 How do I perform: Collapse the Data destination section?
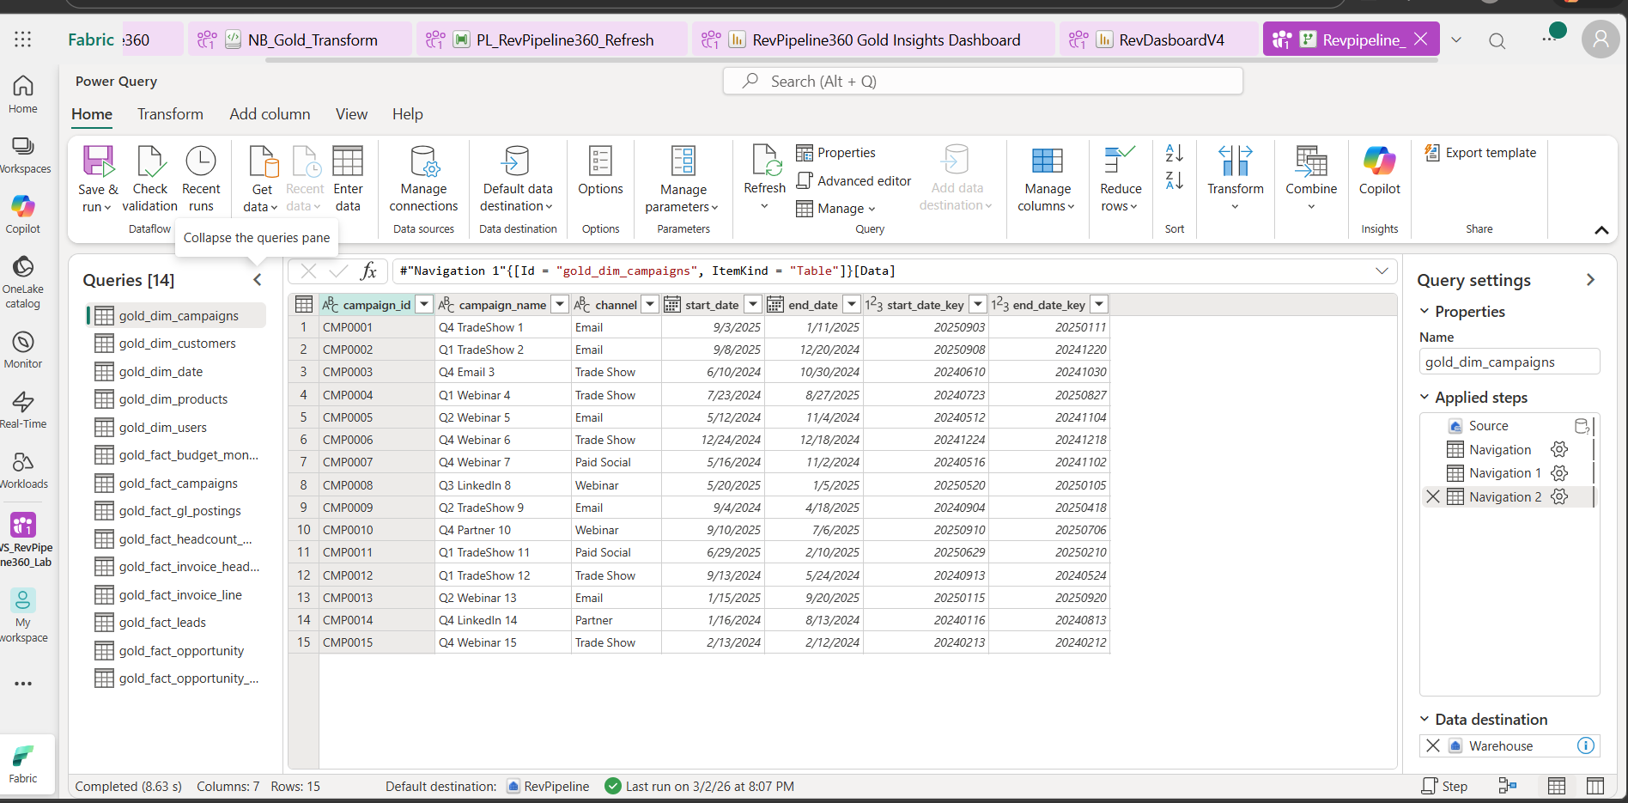(x=1426, y=720)
